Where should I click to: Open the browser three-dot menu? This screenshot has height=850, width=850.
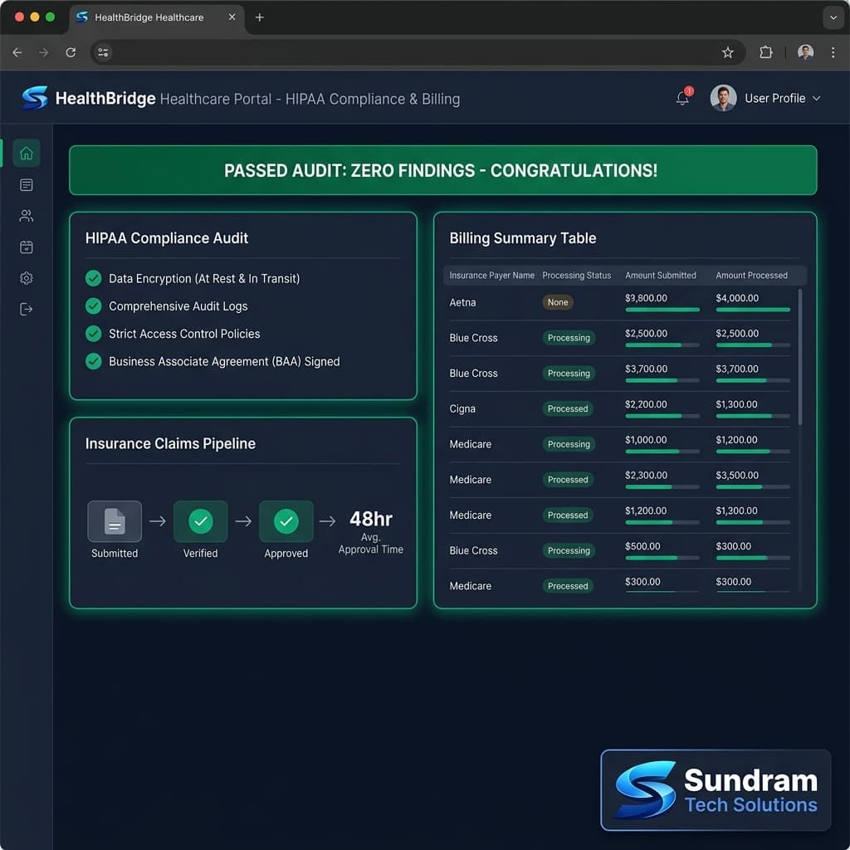tap(833, 52)
